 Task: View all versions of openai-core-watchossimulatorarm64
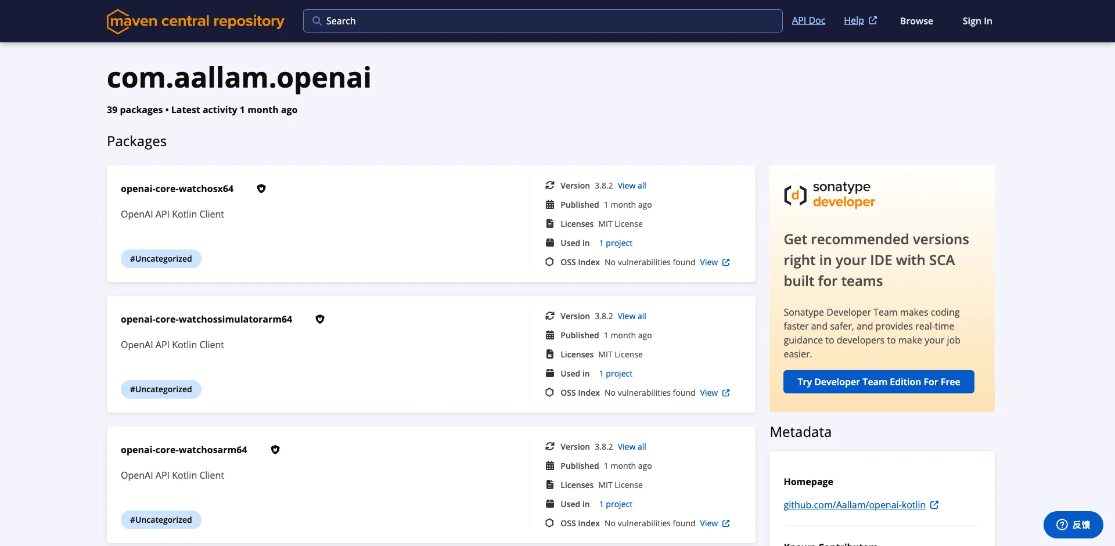pos(632,316)
